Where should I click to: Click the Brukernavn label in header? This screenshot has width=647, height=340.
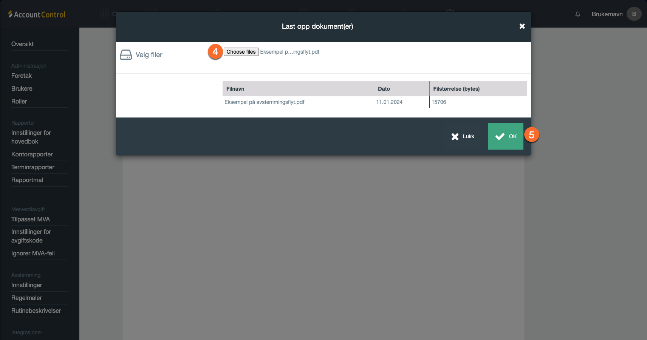[607, 14]
